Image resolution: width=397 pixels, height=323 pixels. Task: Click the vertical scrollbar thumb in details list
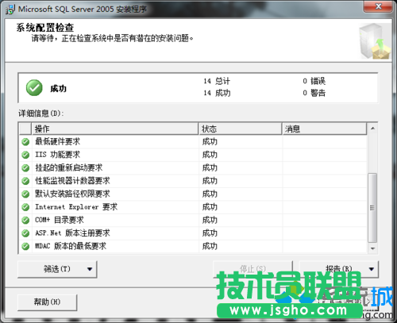[x=372, y=208]
